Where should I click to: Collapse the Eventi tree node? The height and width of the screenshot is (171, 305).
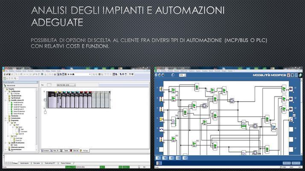point(8,136)
